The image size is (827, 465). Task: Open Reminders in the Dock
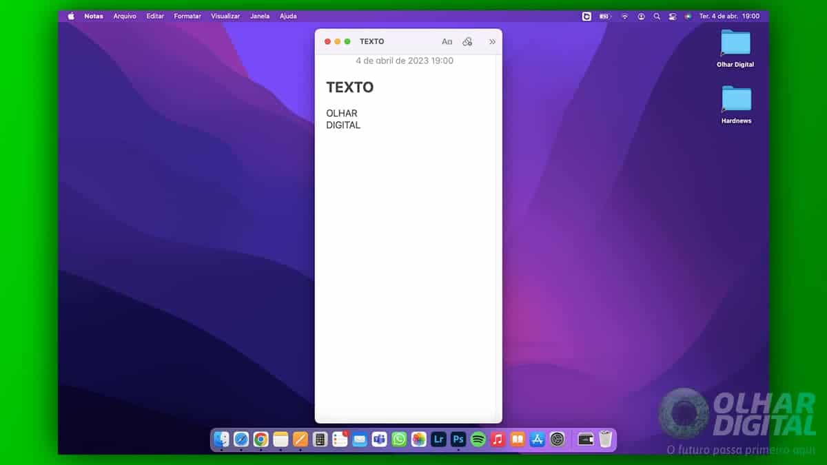(340, 439)
